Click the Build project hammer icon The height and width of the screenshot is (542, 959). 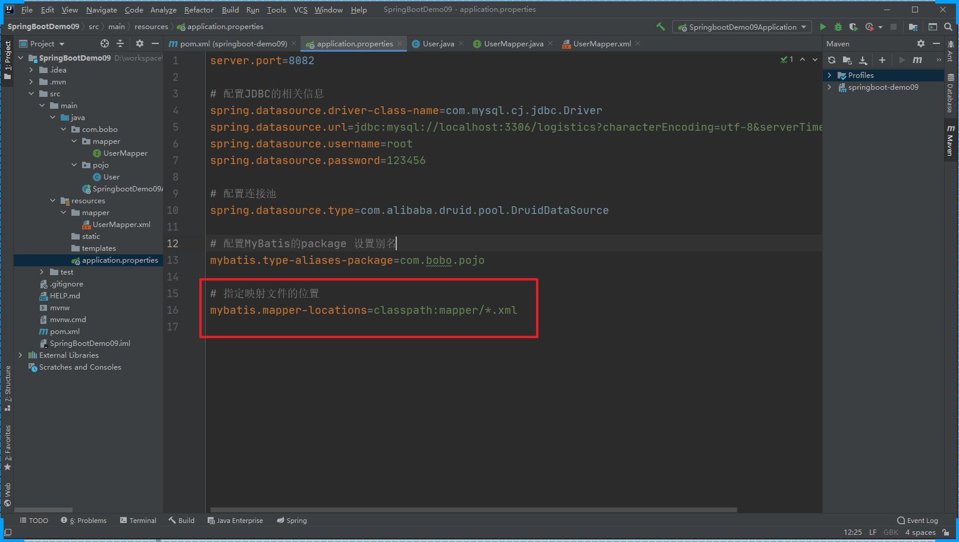[660, 27]
